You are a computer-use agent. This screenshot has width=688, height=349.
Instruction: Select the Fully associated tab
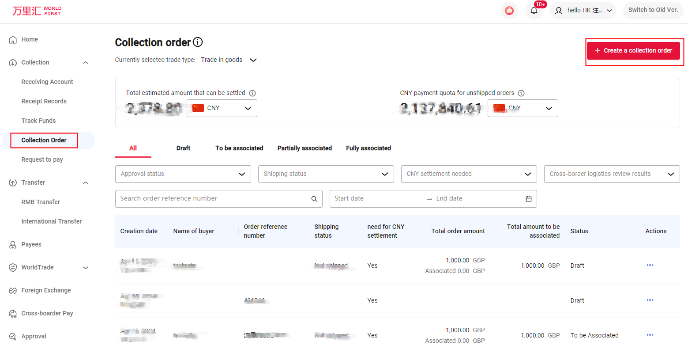(x=368, y=148)
